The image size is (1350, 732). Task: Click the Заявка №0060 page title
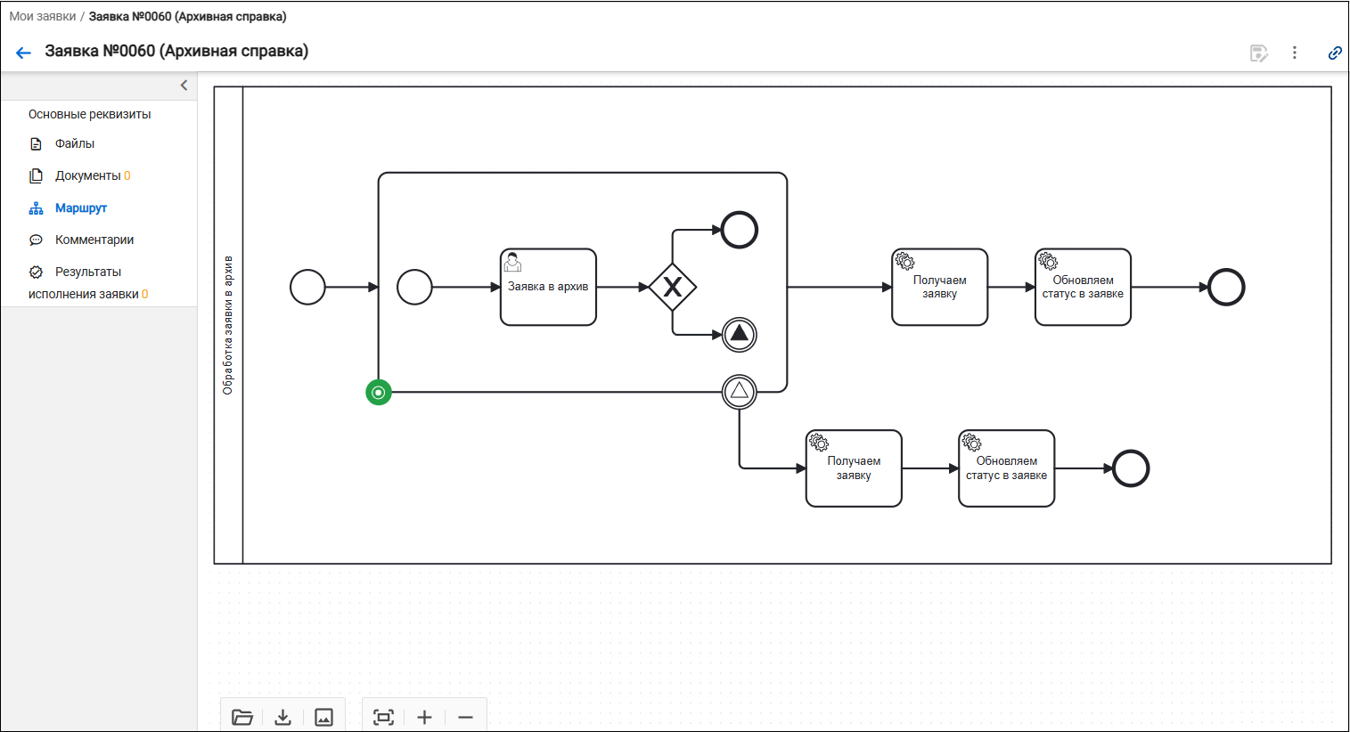pyautogui.click(x=176, y=51)
